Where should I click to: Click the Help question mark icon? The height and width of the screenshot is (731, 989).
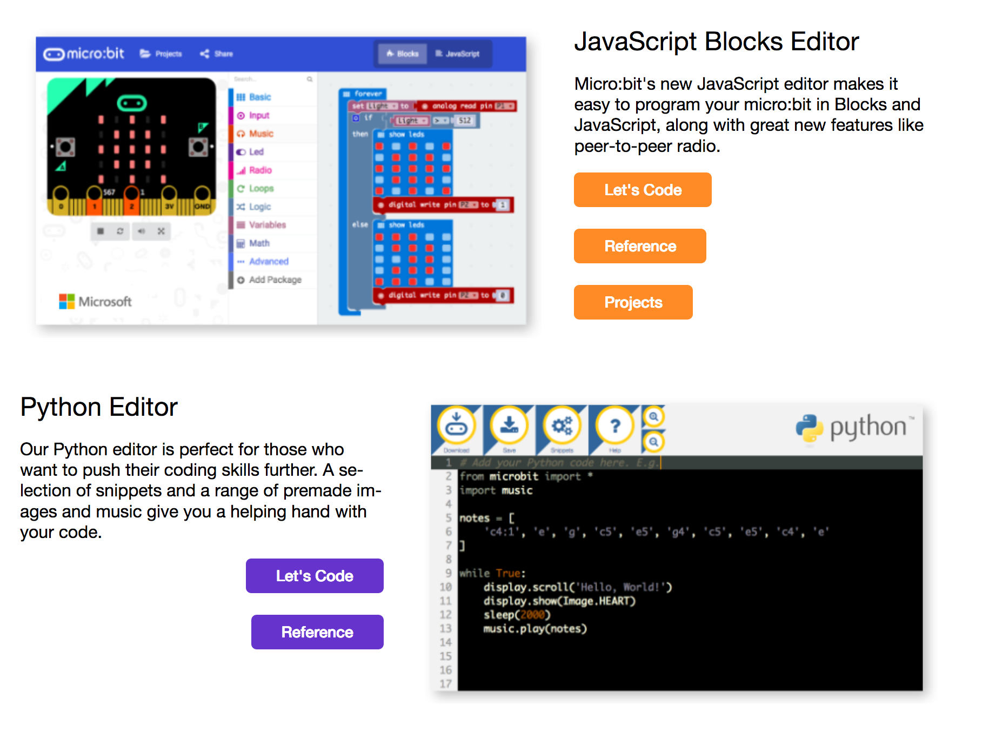(x=614, y=427)
